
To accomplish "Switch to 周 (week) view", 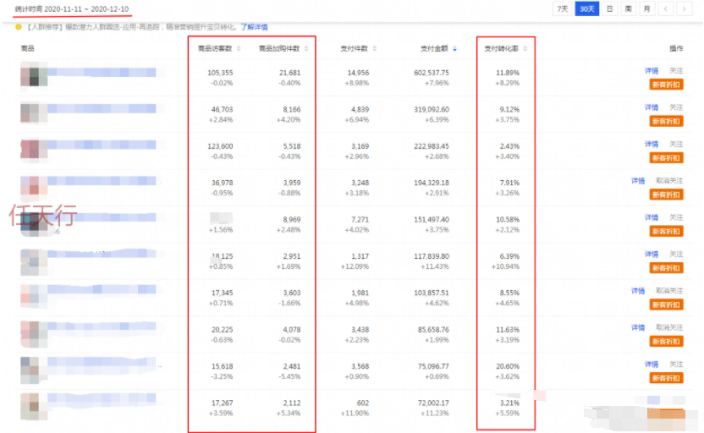I will click(628, 8).
